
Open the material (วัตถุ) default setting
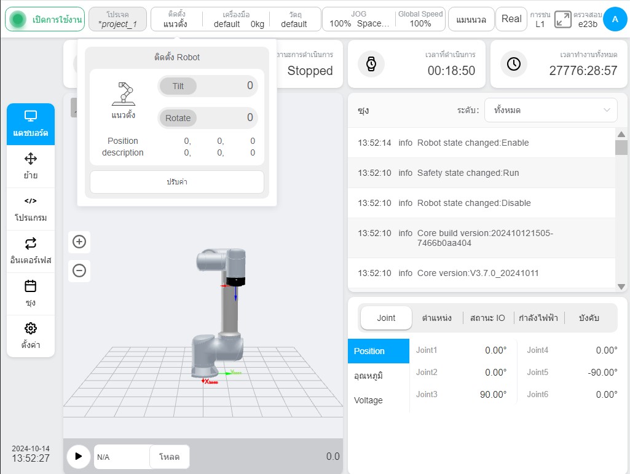[294, 19]
